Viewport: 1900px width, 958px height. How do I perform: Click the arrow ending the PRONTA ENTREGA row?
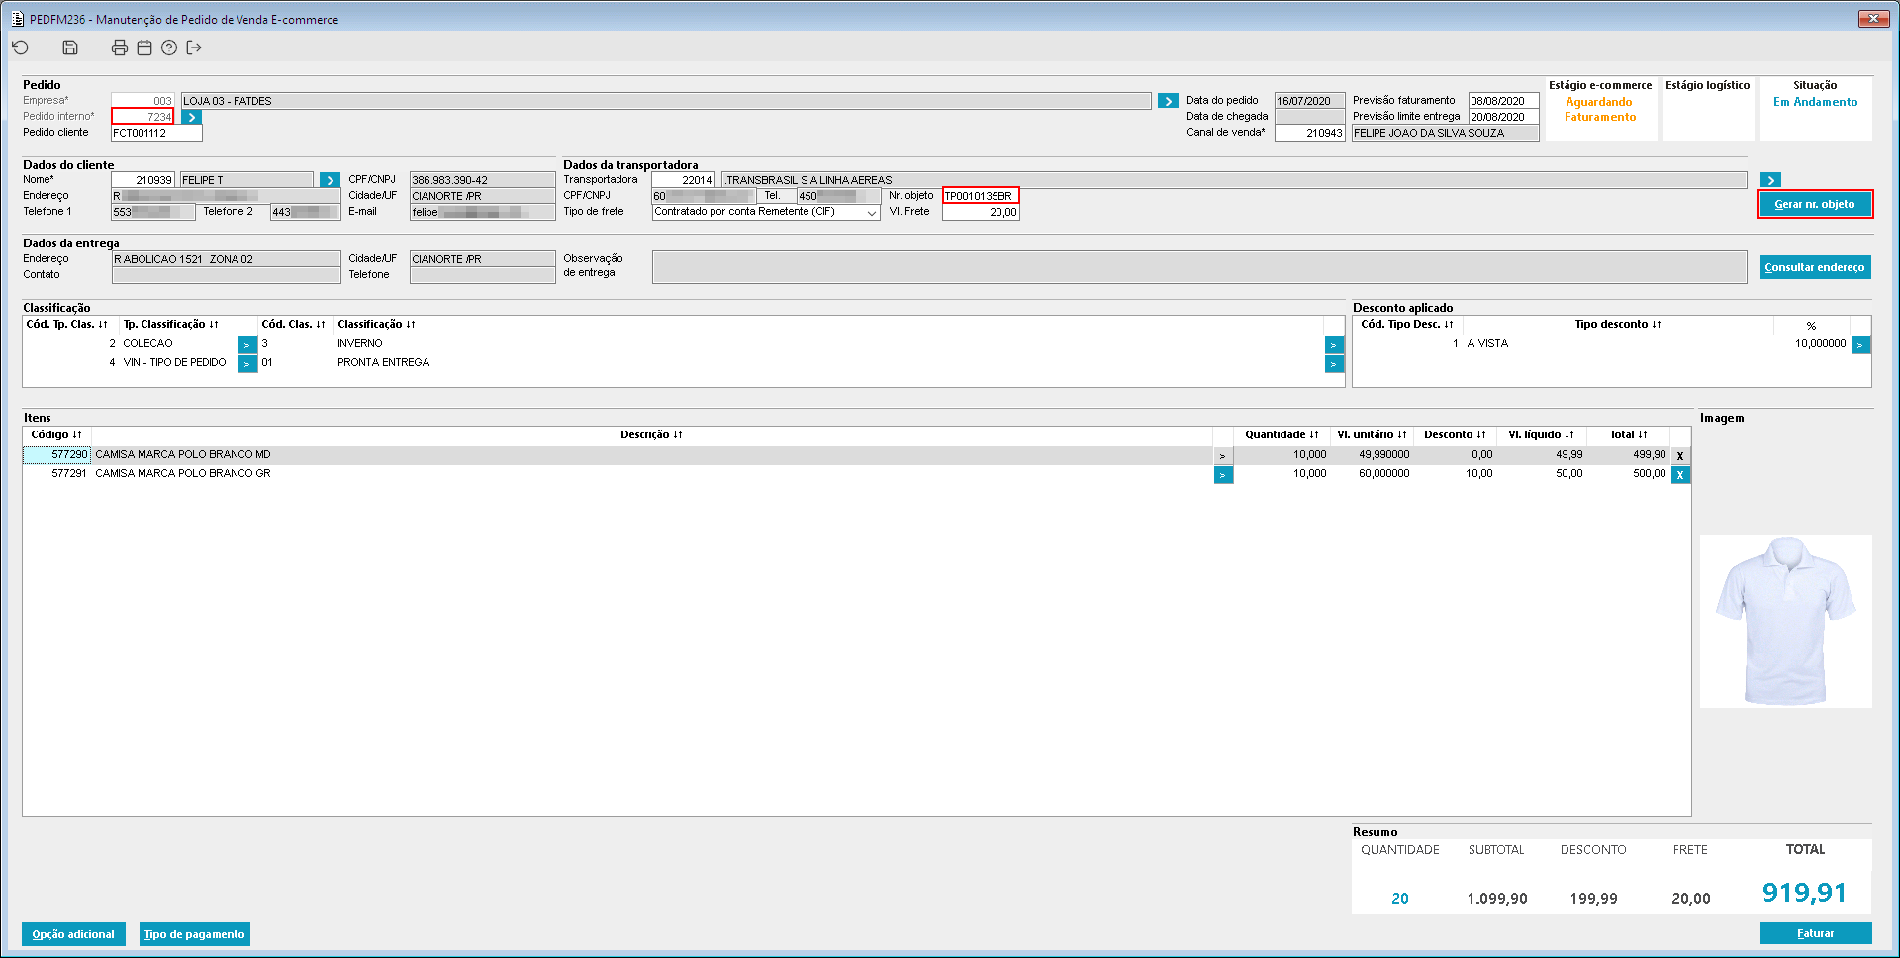tap(1334, 363)
